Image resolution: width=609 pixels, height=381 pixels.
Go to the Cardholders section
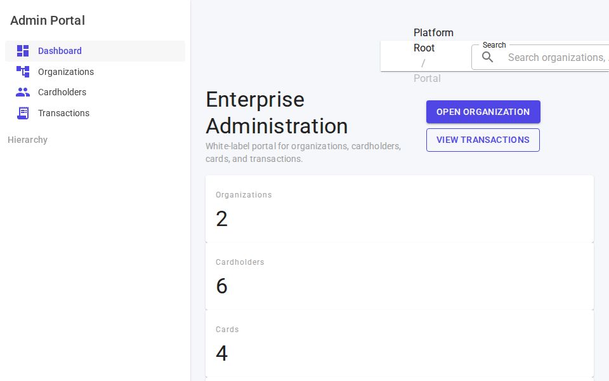point(62,92)
